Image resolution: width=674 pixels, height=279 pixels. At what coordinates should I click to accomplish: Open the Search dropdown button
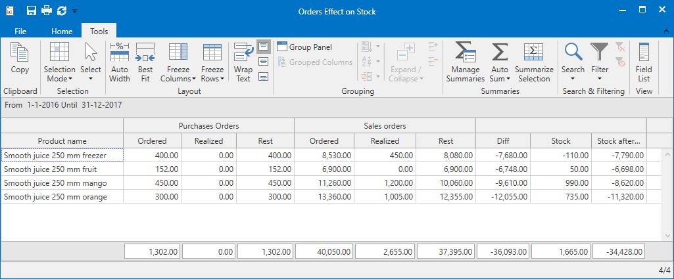(x=573, y=62)
